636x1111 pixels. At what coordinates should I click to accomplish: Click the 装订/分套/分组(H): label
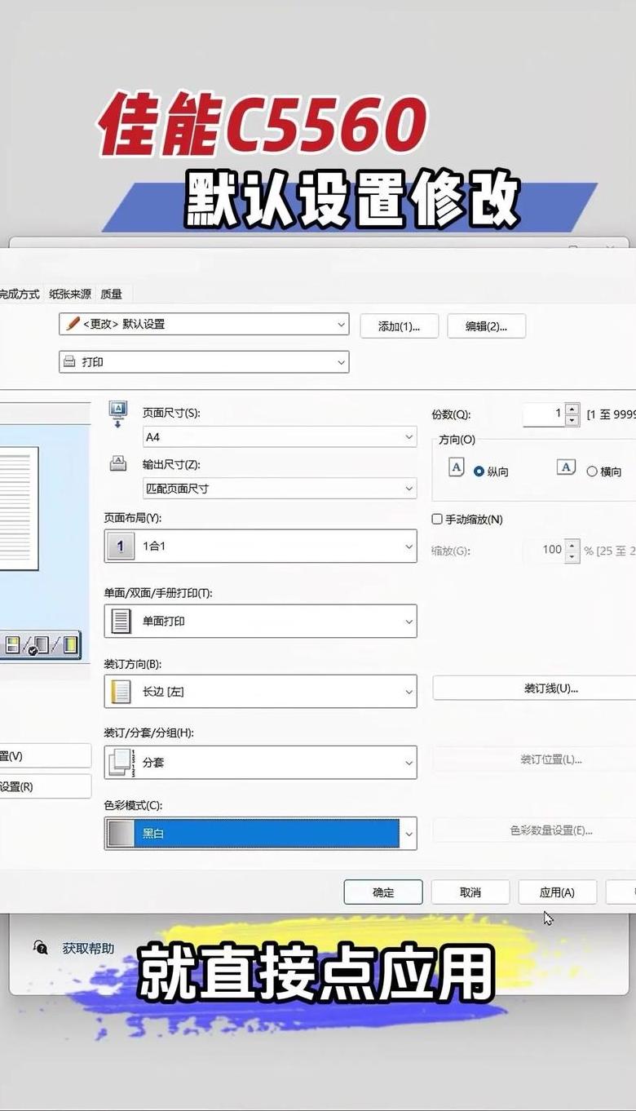(x=148, y=733)
